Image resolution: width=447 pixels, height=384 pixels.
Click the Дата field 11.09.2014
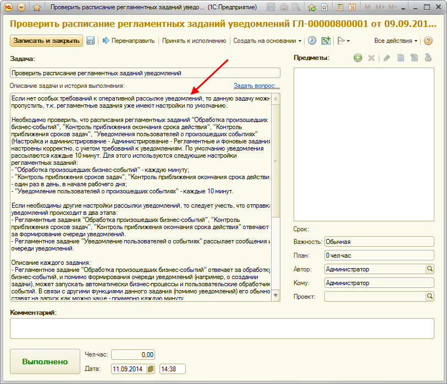129,369
